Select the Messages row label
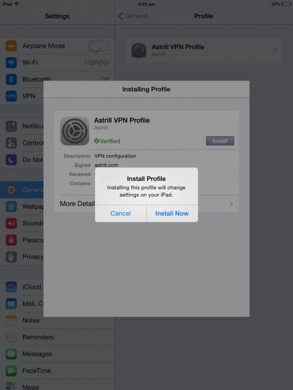Screen dimensions: 293x390 37,354
